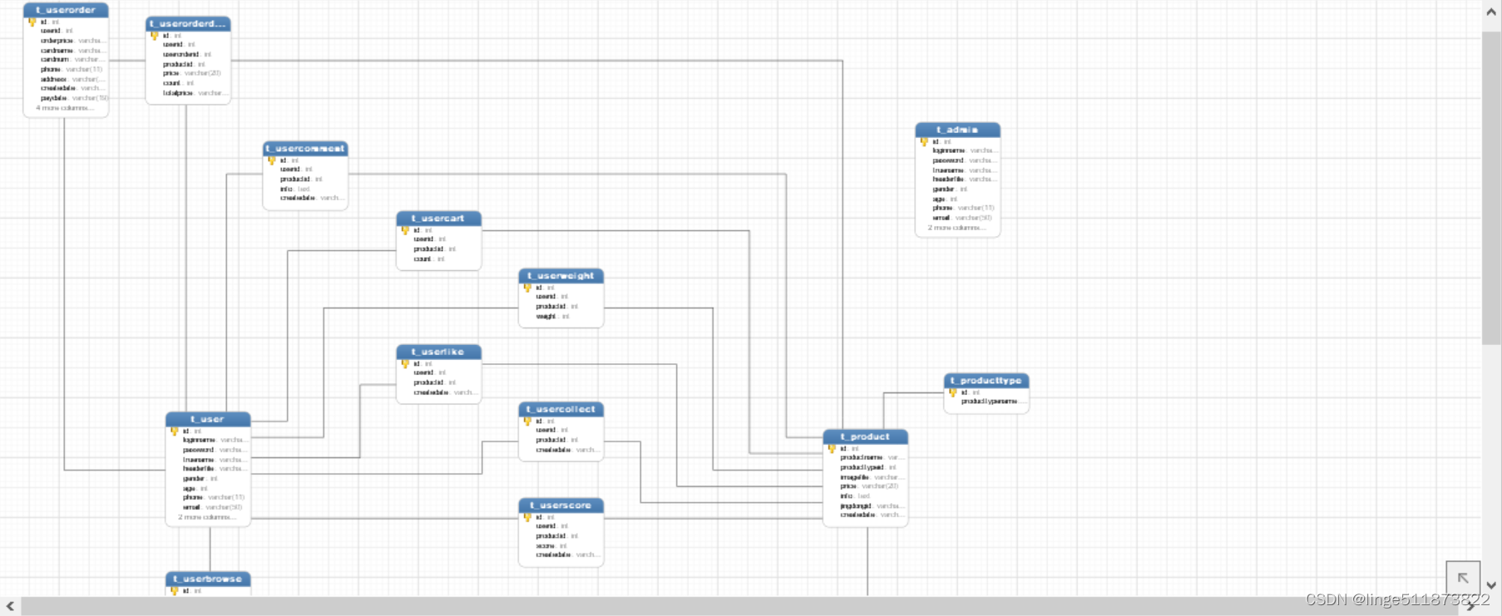Click the primary key icon in t_admin
Viewport: 1502px width, 616px height.
[924, 142]
